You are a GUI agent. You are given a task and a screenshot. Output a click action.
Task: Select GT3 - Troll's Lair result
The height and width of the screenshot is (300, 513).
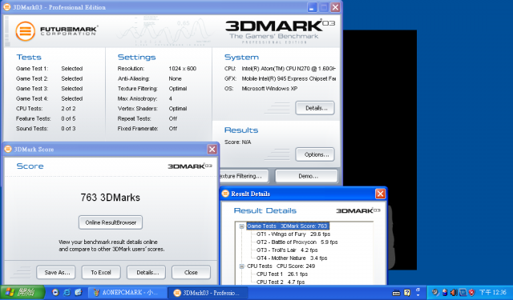tap(287, 250)
